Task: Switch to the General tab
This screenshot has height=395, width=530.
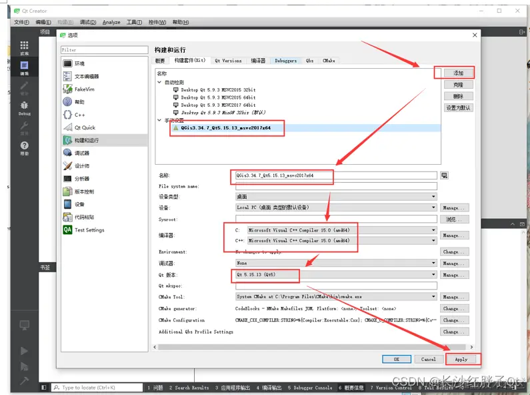Action: 160,61
